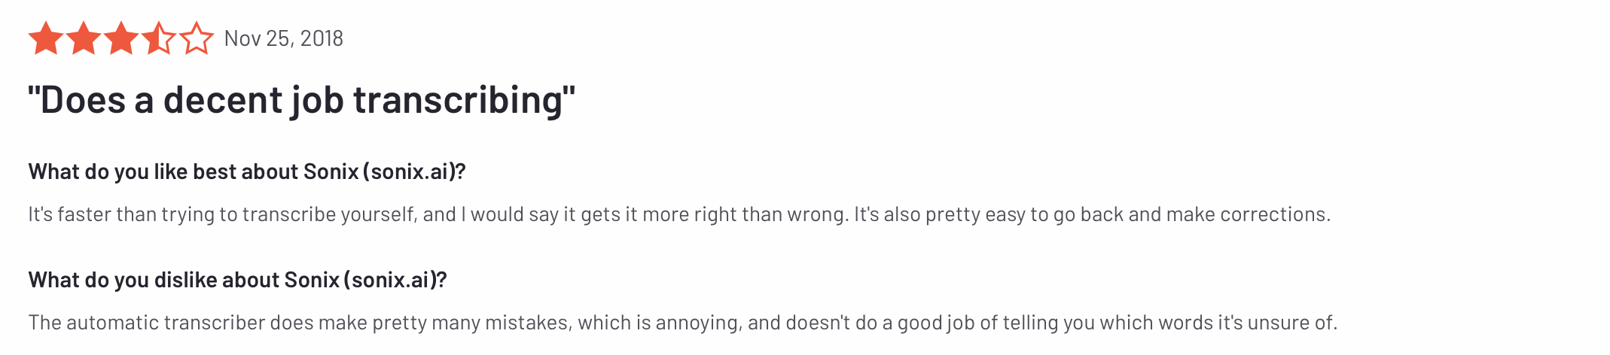Click the half-filled fourth rating star
Image resolution: width=1610 pixels, height=355 pixels.
coord(159,38)
